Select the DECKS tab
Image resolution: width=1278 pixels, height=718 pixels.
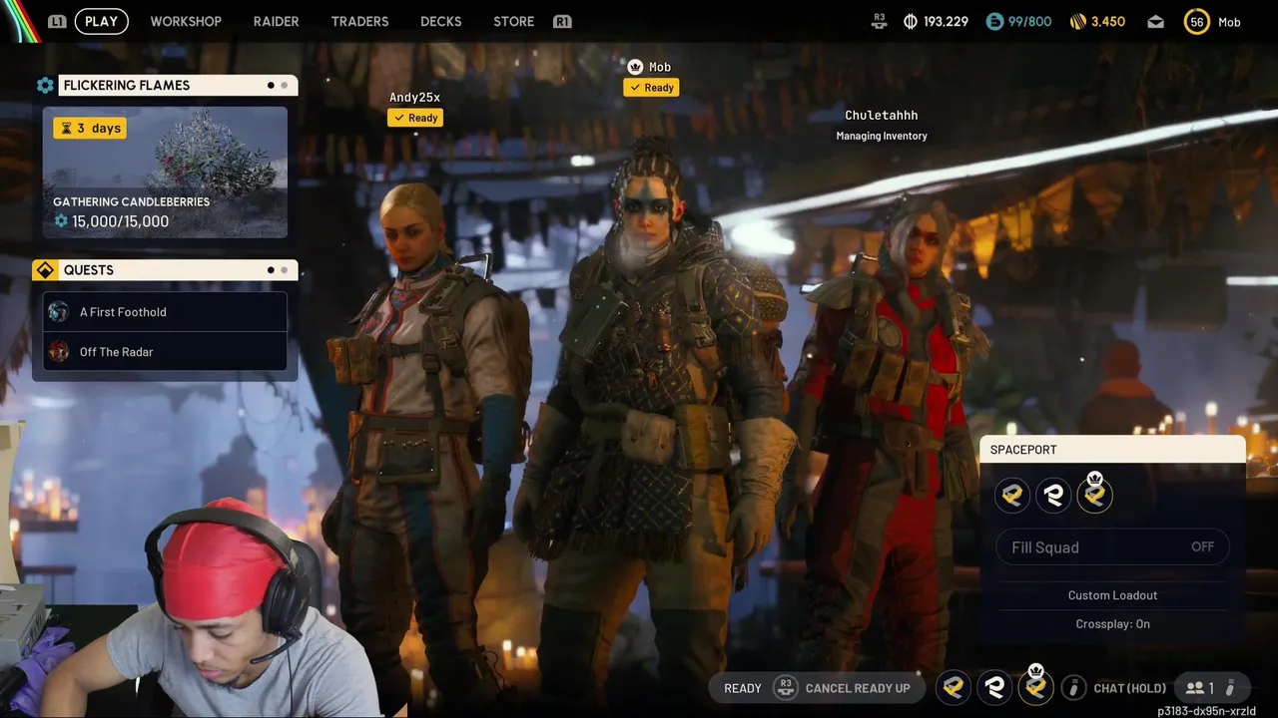point(440,21)
